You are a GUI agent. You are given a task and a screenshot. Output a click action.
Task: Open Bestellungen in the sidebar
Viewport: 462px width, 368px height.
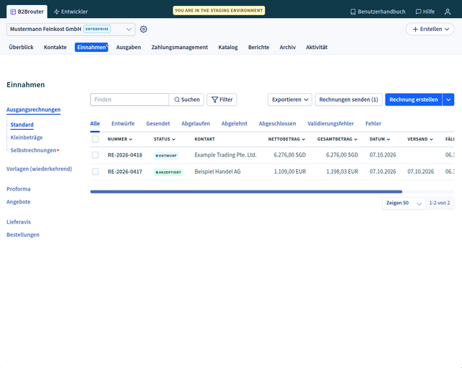click(x=23, y=235)
